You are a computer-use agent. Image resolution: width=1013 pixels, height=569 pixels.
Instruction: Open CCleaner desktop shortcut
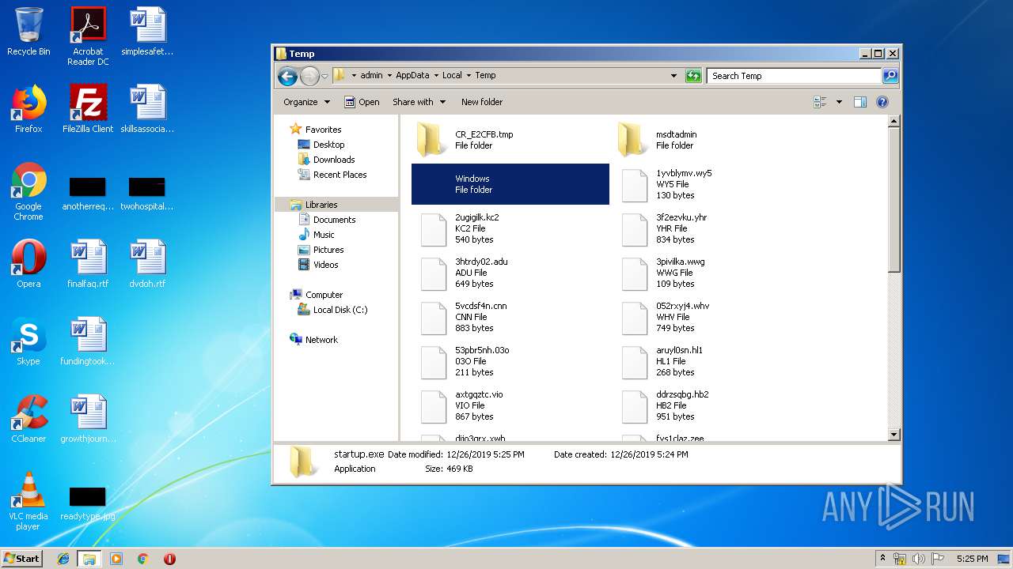tap(28, 419)
